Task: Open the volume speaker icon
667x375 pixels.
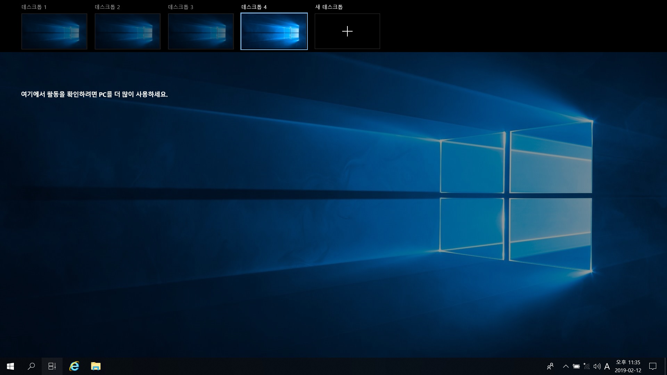Action: (x=597, y=366)
